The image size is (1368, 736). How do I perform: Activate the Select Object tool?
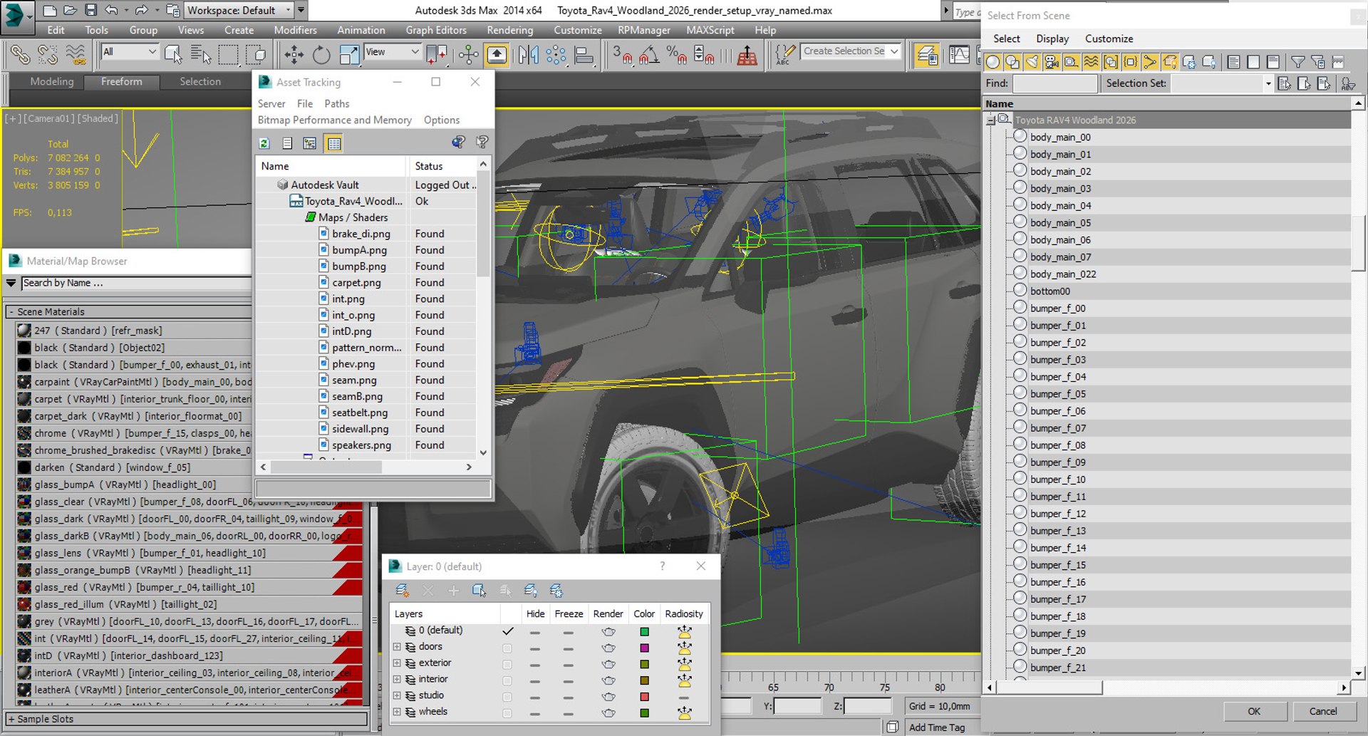[x=173, y=55]
